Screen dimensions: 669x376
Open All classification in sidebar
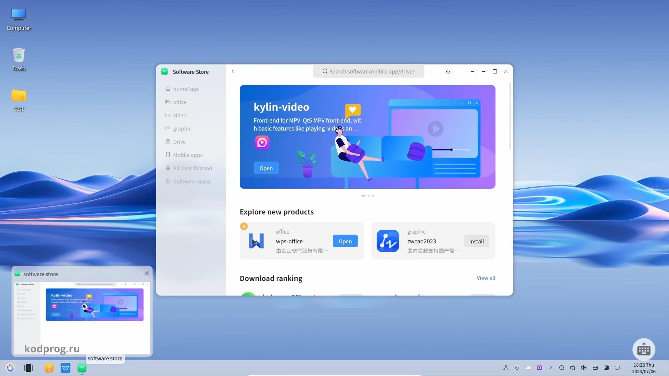pyautogui.click(x=190, y=168)
